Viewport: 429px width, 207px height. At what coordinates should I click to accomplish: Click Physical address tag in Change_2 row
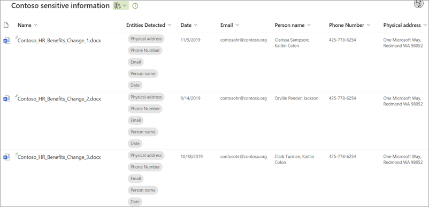point(146,97)
